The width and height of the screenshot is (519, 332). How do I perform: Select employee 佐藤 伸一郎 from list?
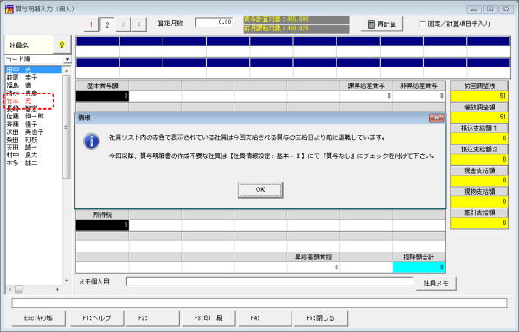pyautogui.click(x=25, y=117)
